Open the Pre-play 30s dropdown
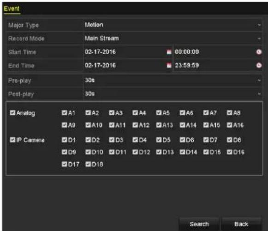268x231 pixels. tap(173, 80)
